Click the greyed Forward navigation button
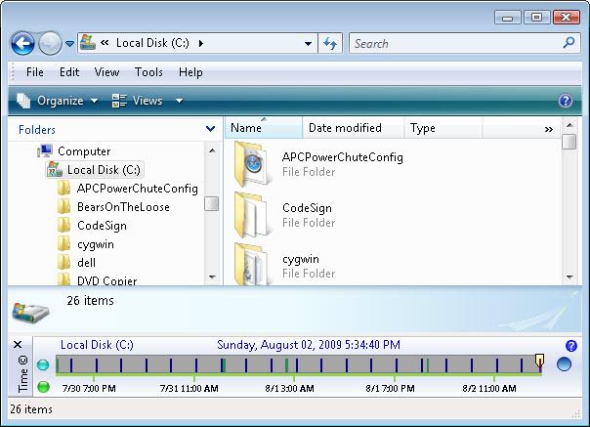590x427 pixels. pos(50,44)
